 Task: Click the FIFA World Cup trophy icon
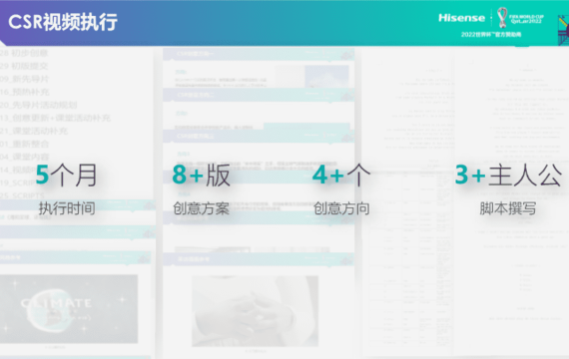pyautogui.click(x=502, y=17)
